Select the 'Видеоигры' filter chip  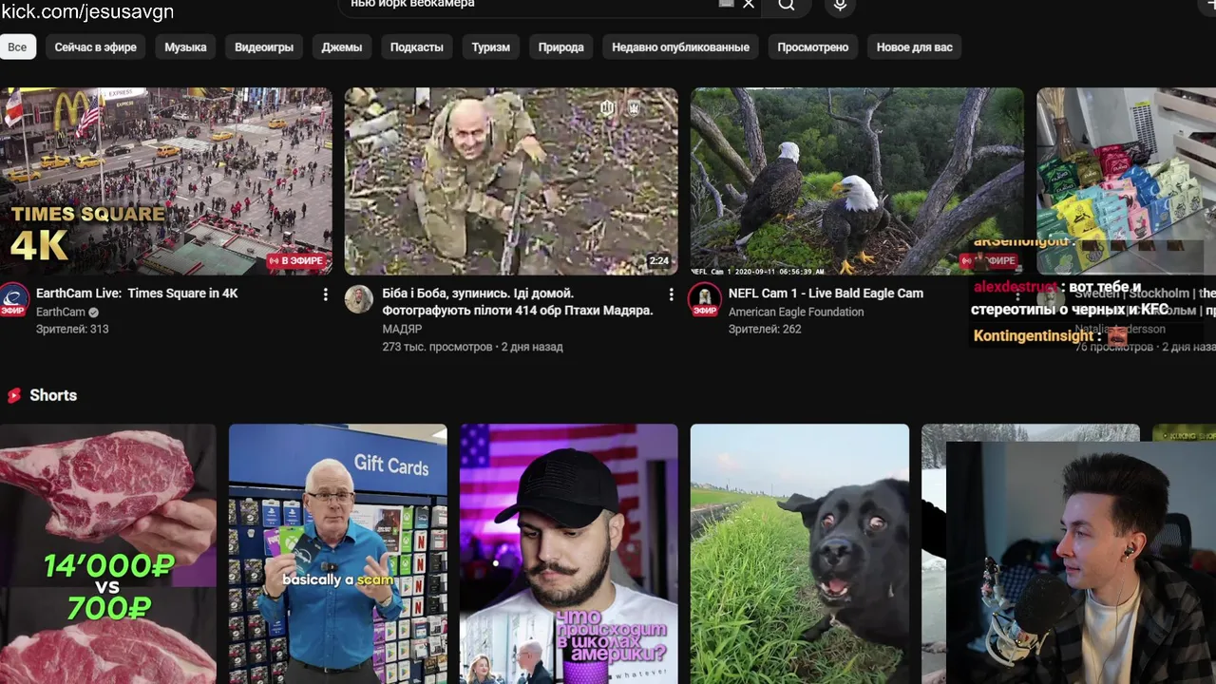pos(264,47)
